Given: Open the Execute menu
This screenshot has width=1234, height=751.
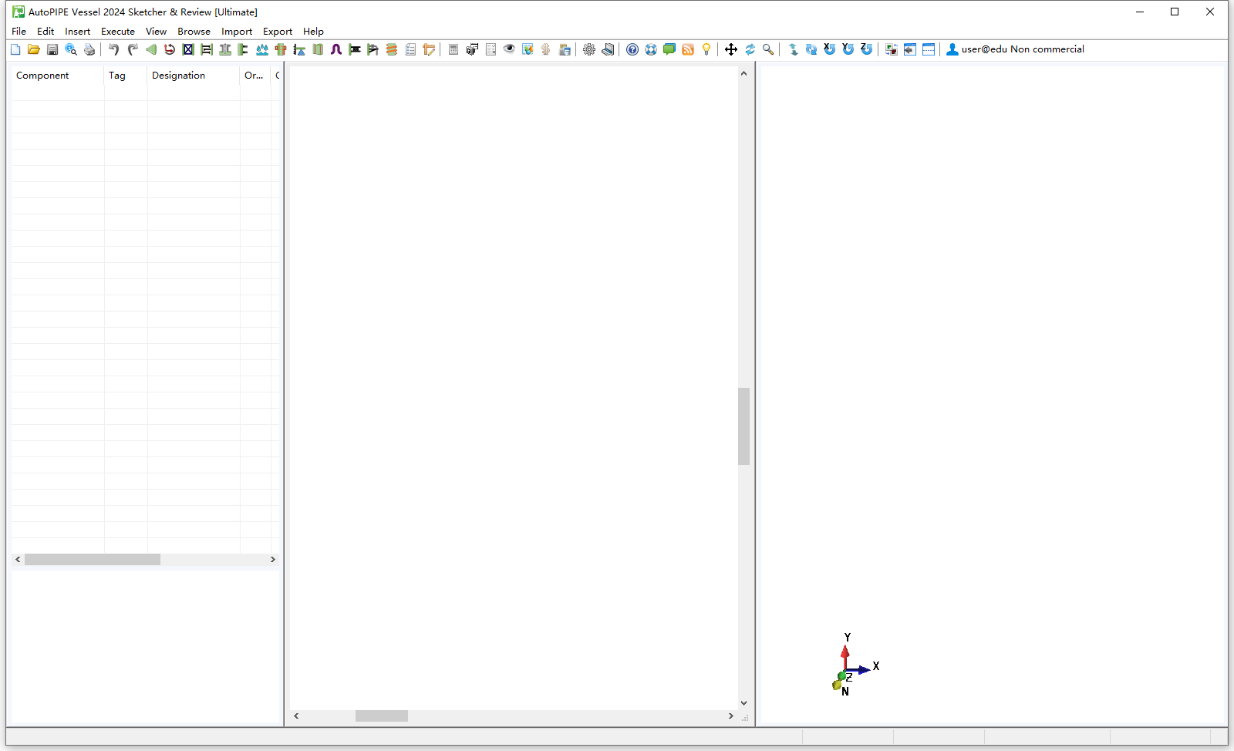Looking at the screenshot, I should pyautogui.click(x=118, y=32).
